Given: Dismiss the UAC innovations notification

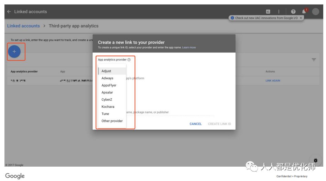Looking at the screenshot, I should [301, 18].
